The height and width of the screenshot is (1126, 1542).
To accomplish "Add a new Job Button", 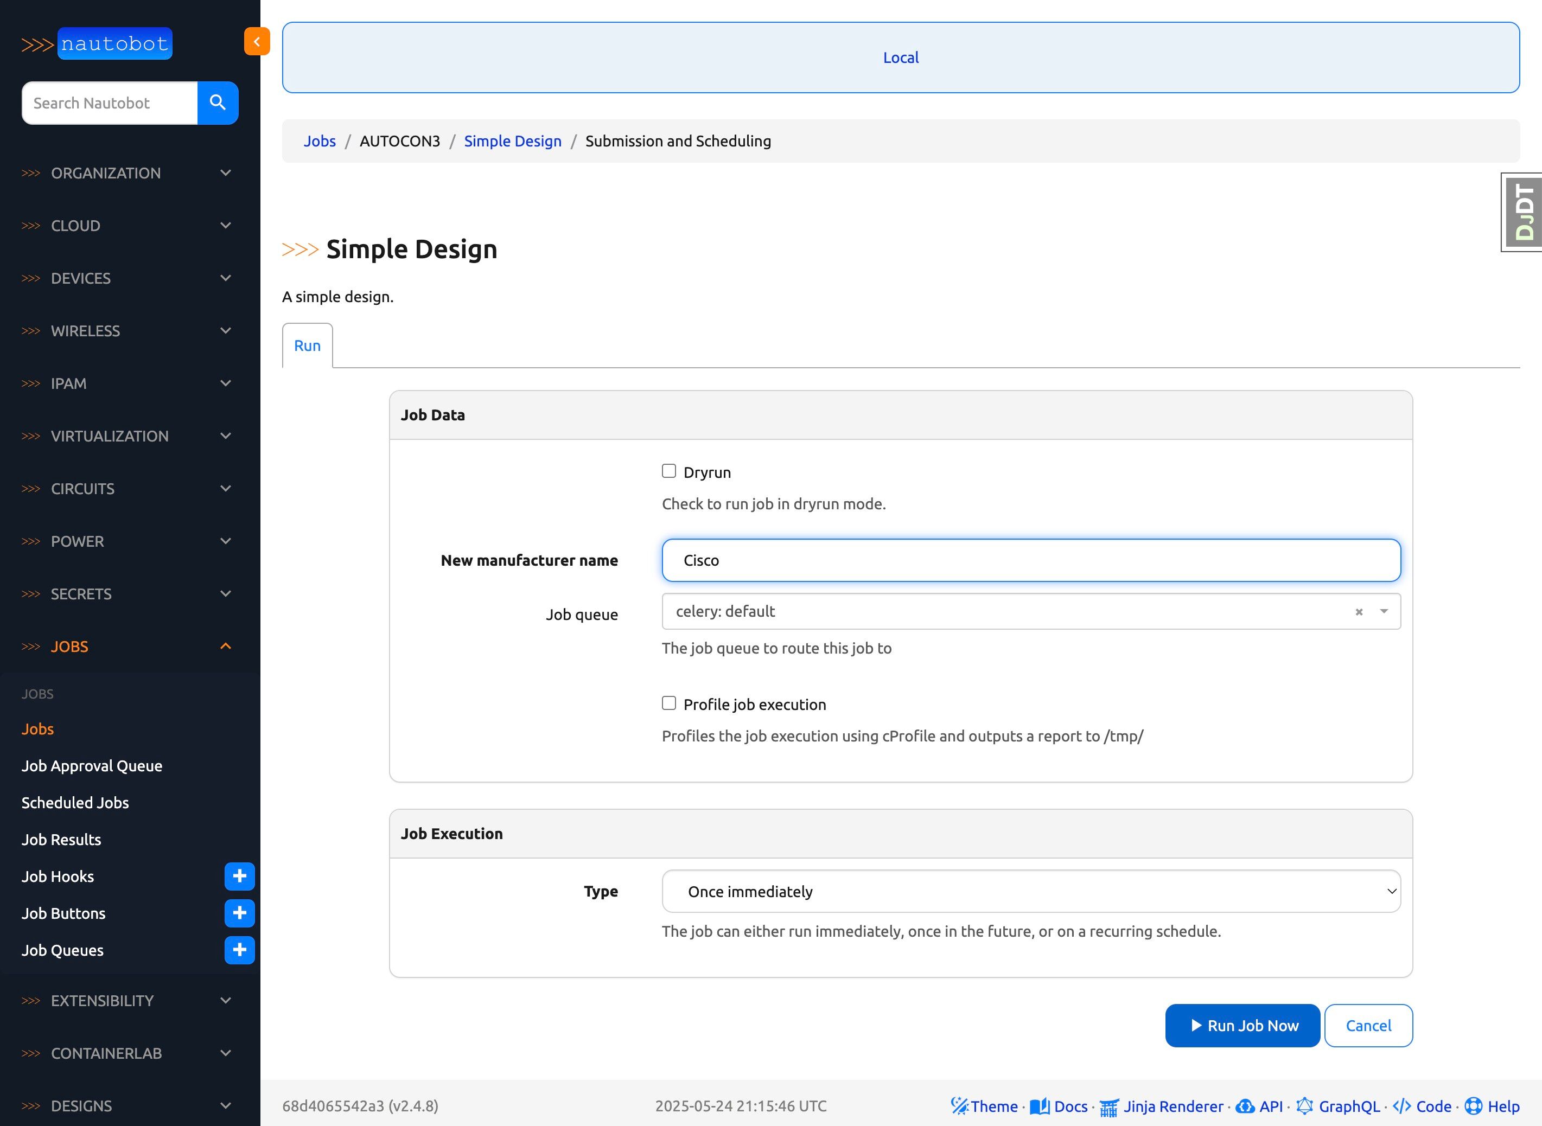I will [239, 913].
